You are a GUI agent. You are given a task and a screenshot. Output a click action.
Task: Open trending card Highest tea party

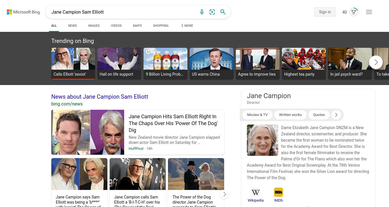[304, 63]
